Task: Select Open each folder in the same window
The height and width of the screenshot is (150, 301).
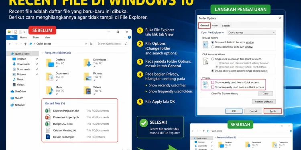Action: click(213, 42)
